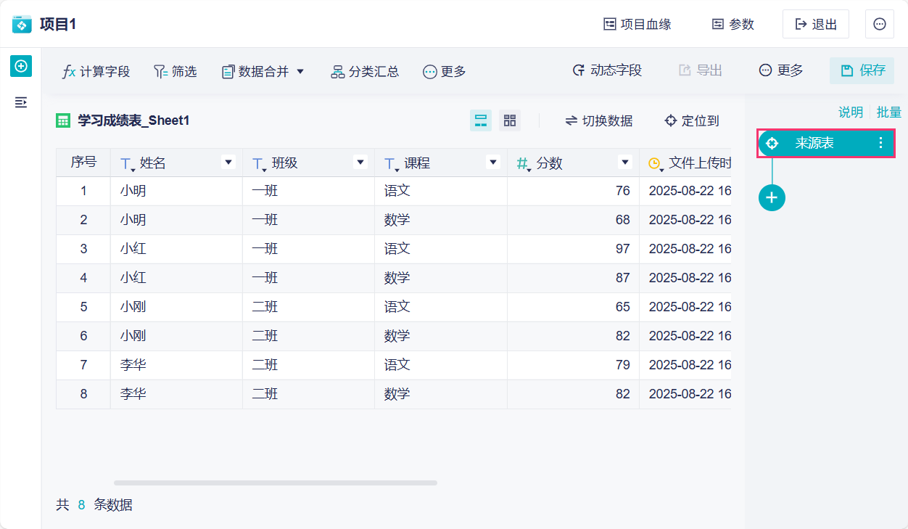Switch to the grid layout view toggle
Image resolution: width=908 pixels, height=529 pixels.
[510, 120]
